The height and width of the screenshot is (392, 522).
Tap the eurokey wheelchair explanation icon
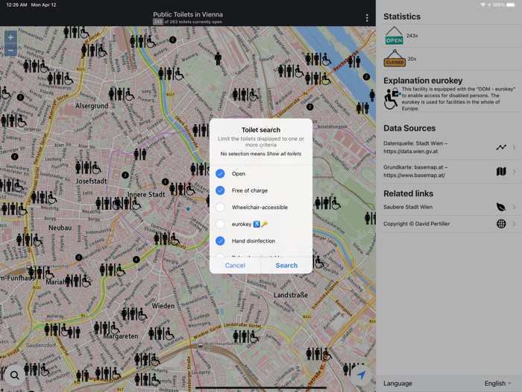point(391,99)
